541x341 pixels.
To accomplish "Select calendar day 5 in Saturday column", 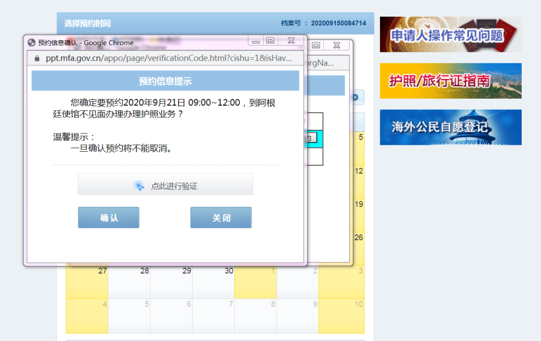I will [359, 149].
